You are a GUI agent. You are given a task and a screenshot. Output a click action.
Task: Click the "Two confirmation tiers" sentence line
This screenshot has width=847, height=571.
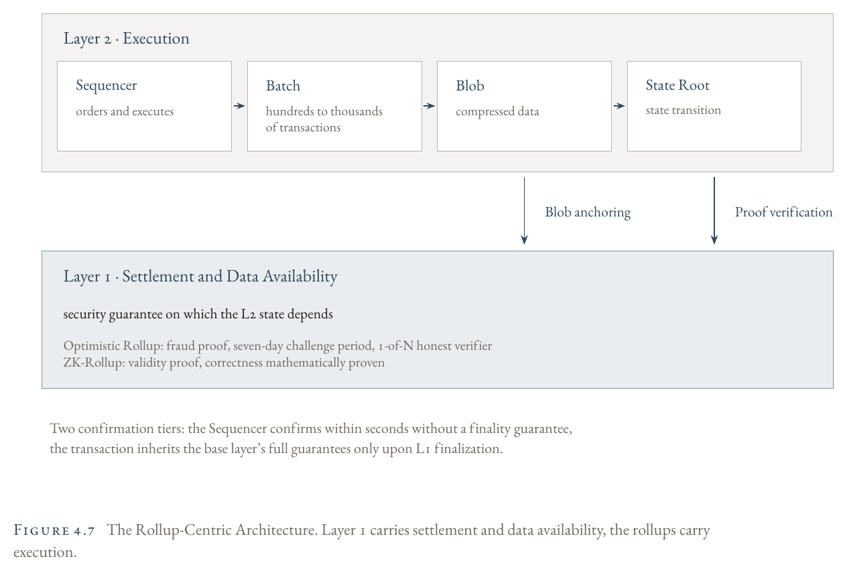pos(311,428)
